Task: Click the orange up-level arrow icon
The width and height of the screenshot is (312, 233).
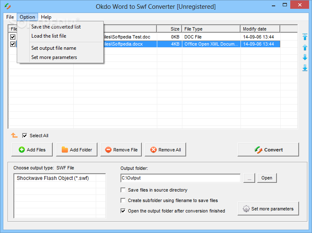Action: click(14, 135)
